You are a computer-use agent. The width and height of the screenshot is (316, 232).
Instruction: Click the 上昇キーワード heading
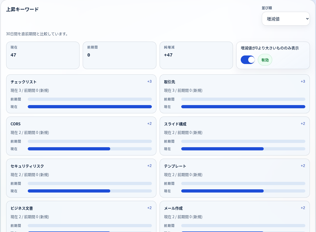tap(22, 9)
